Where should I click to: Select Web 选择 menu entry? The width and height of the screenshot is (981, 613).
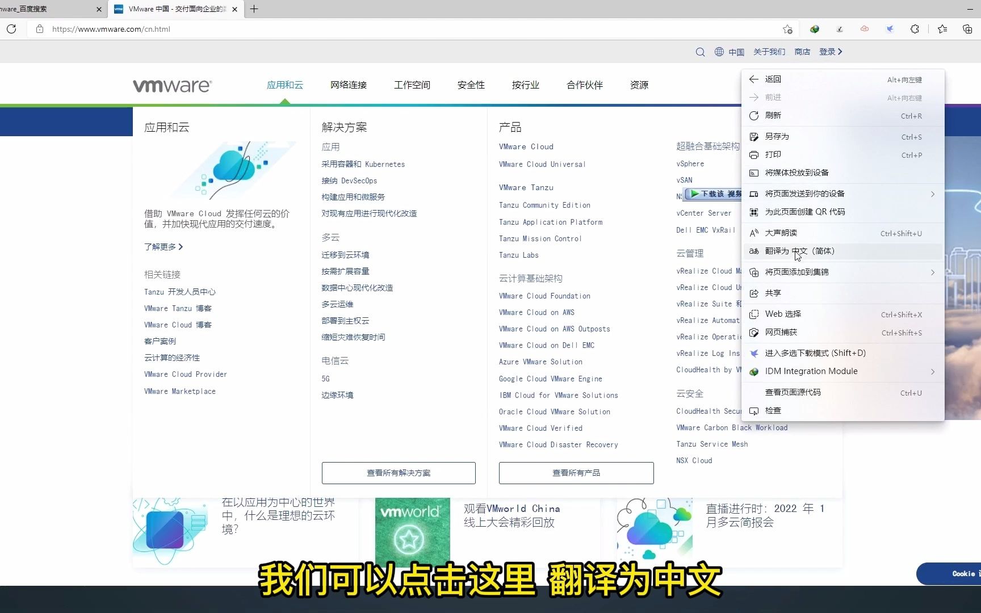tap(842, 314)
